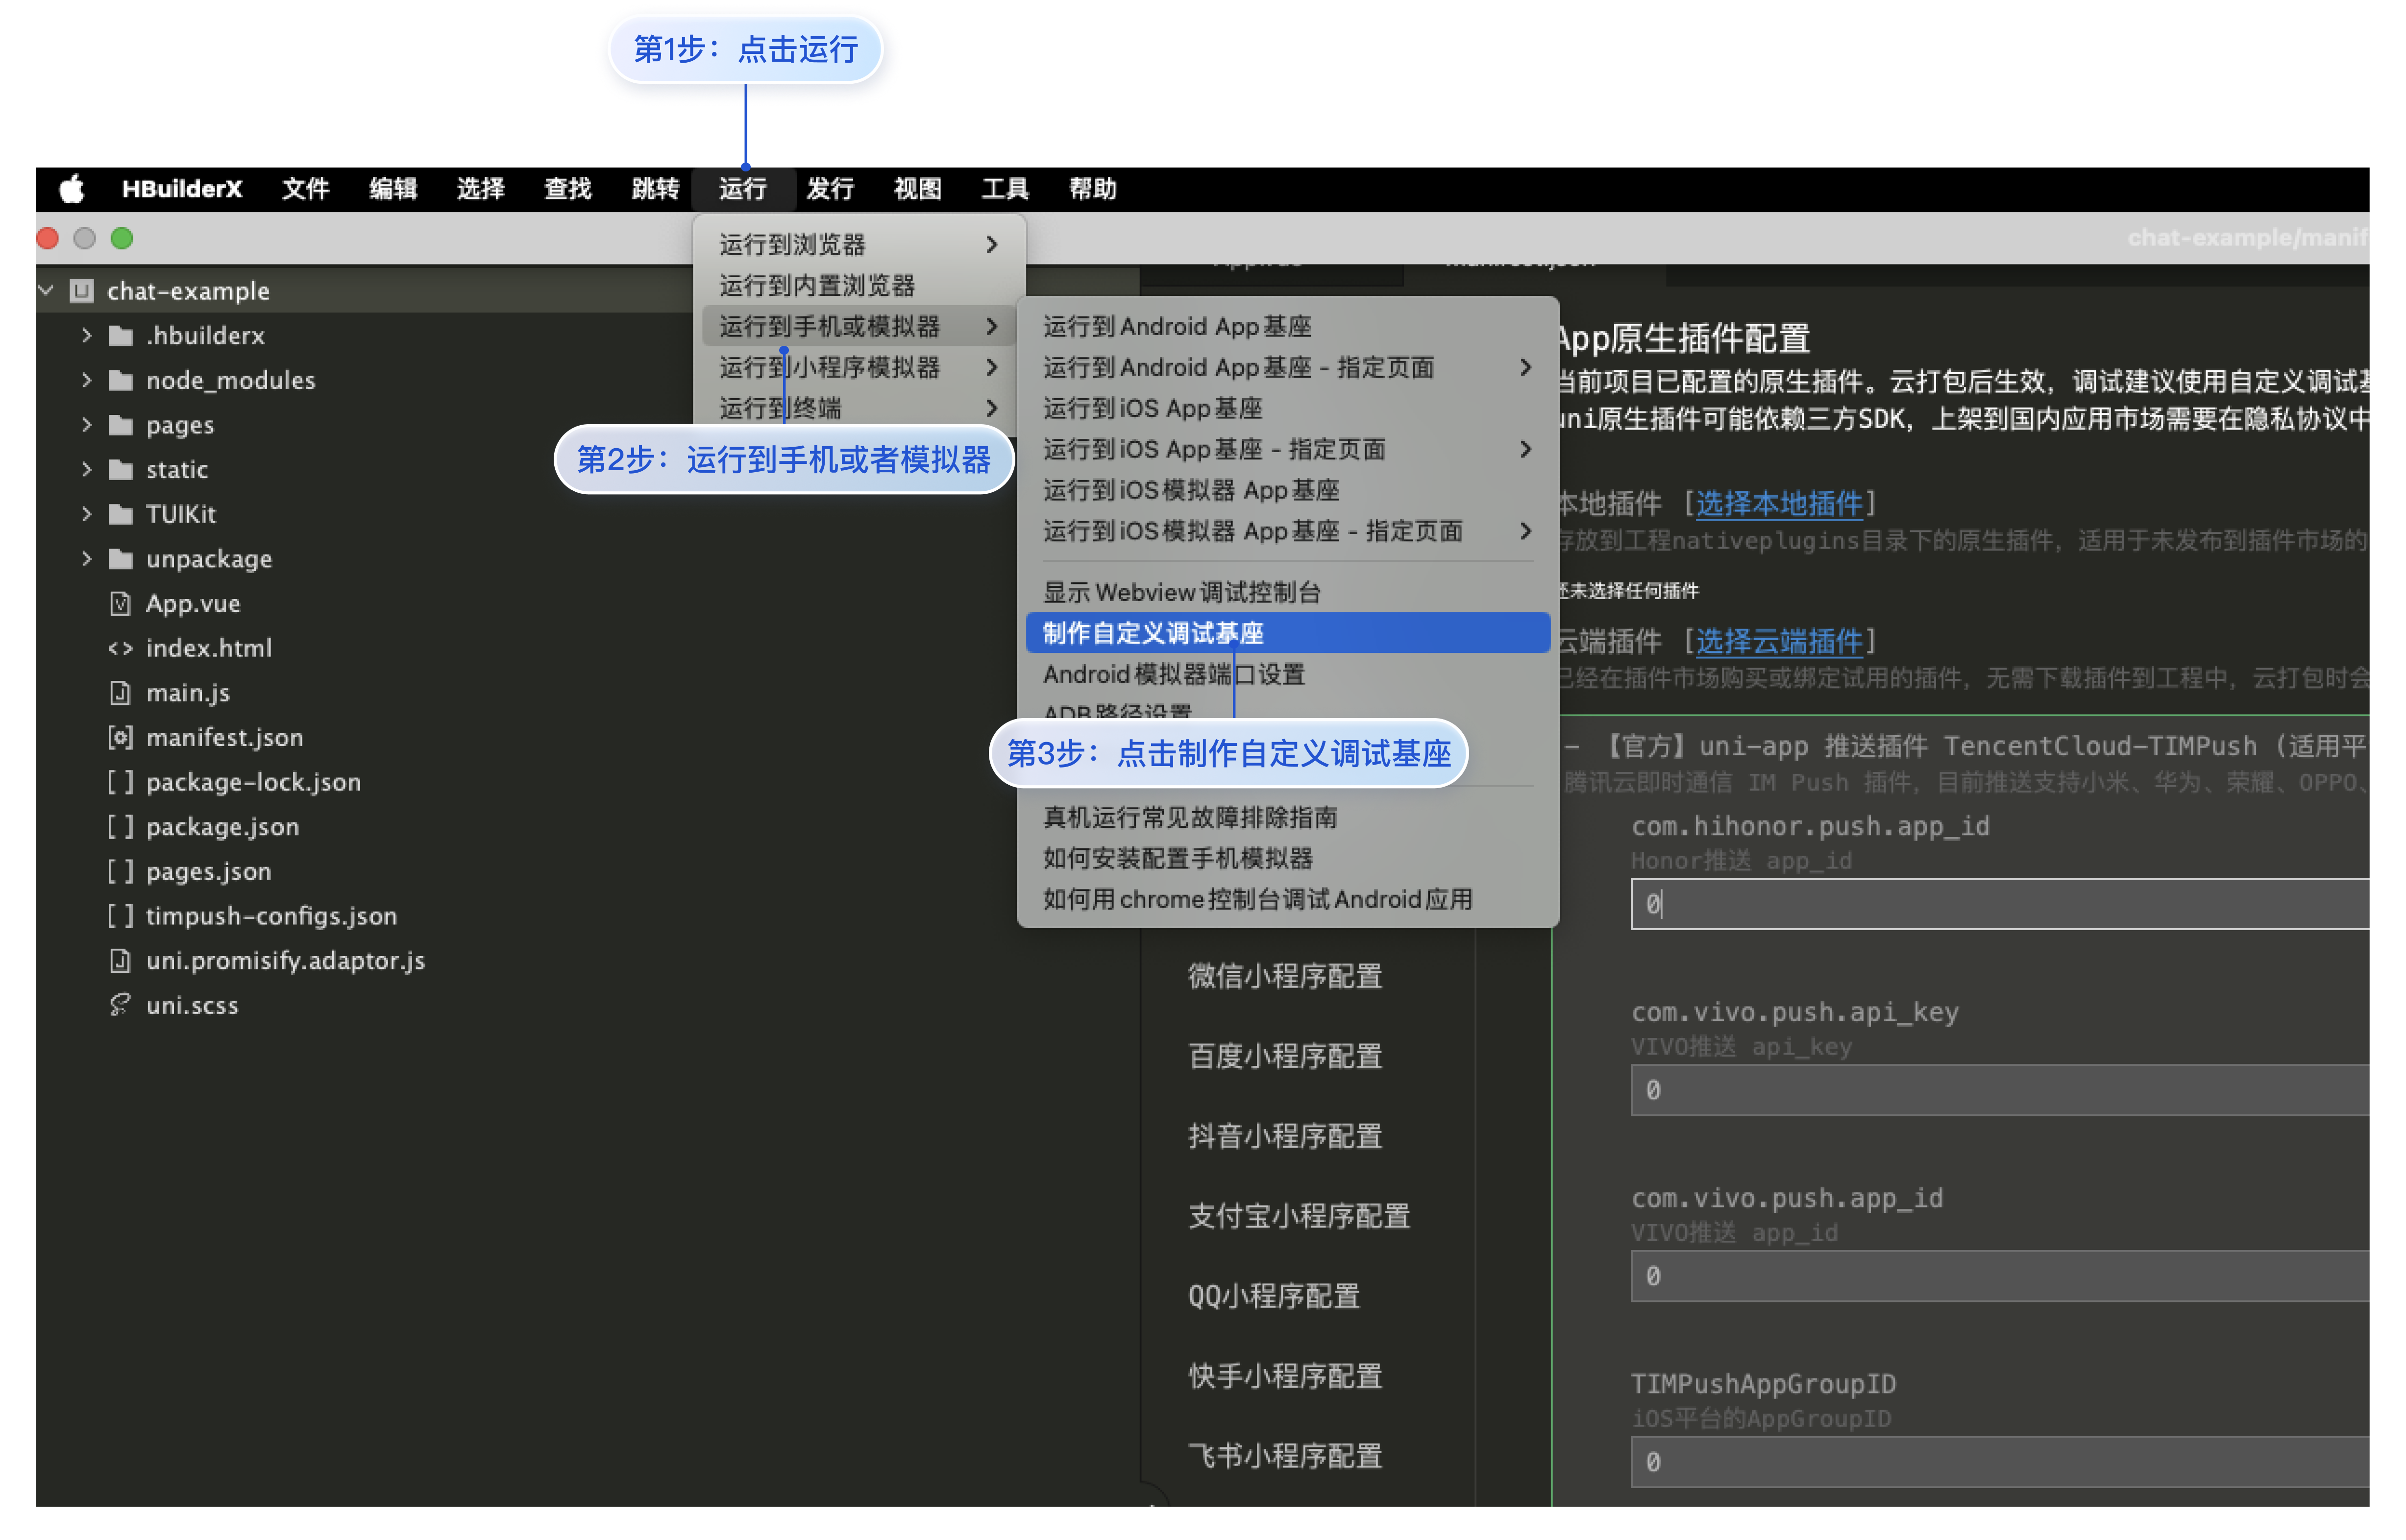Viewport: 2406px width, 1540px height.
Task: Focus the com.vivo.push.api_key input field
Action: pyautogui.click(x=2000, y=1090)
